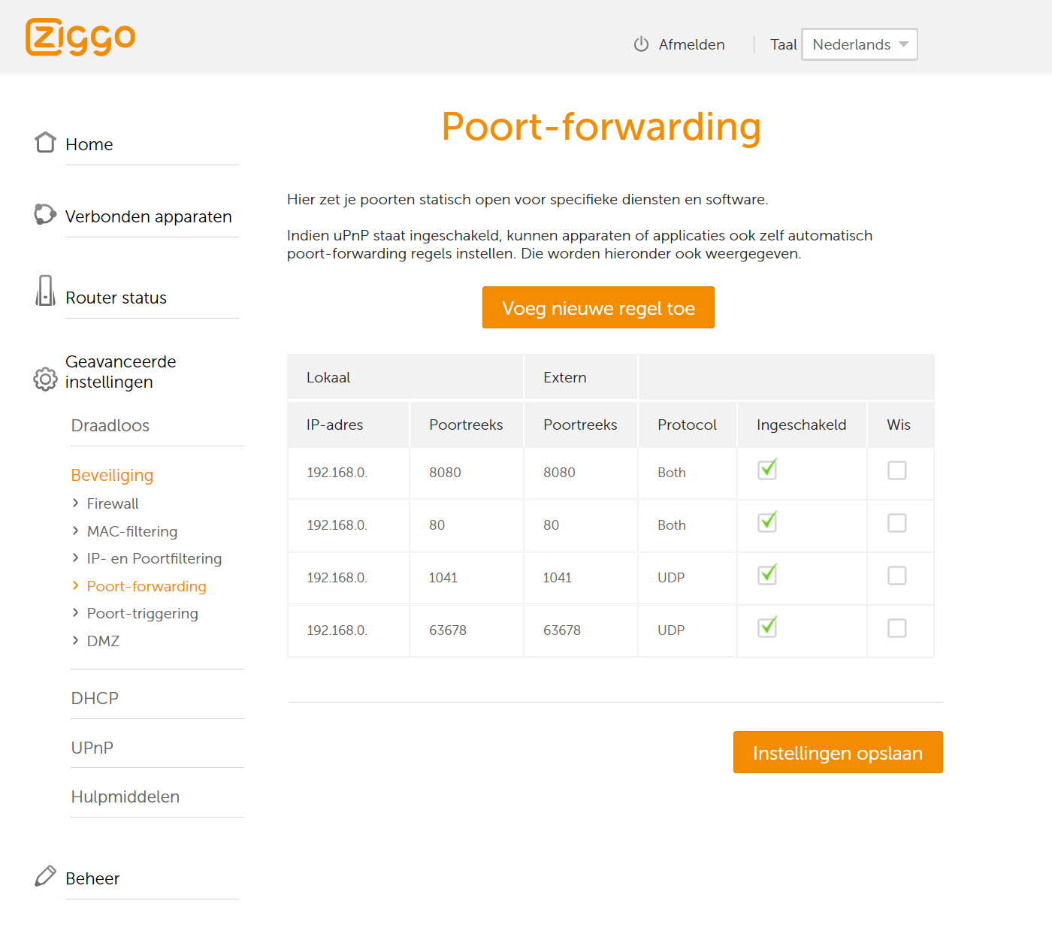Uncheck Ingeschakeld for port 1041 rule
Screen dimensions: 1052x931
tap(767, 576)
